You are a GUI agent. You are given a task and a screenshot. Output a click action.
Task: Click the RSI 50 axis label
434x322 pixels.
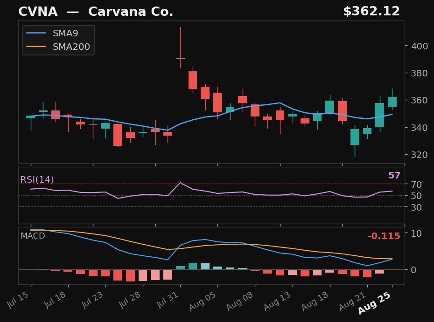(x=416, y=196)
